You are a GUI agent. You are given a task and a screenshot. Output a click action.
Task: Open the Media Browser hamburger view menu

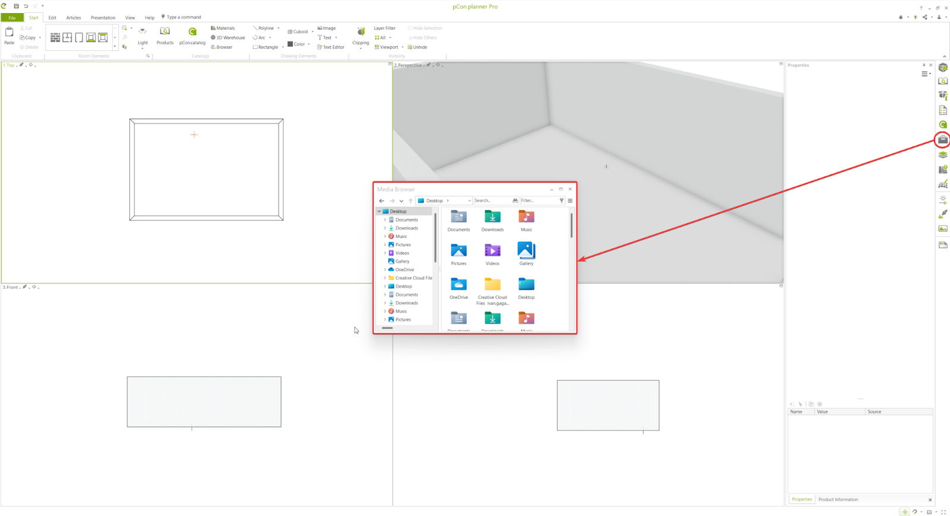point(570,200)
